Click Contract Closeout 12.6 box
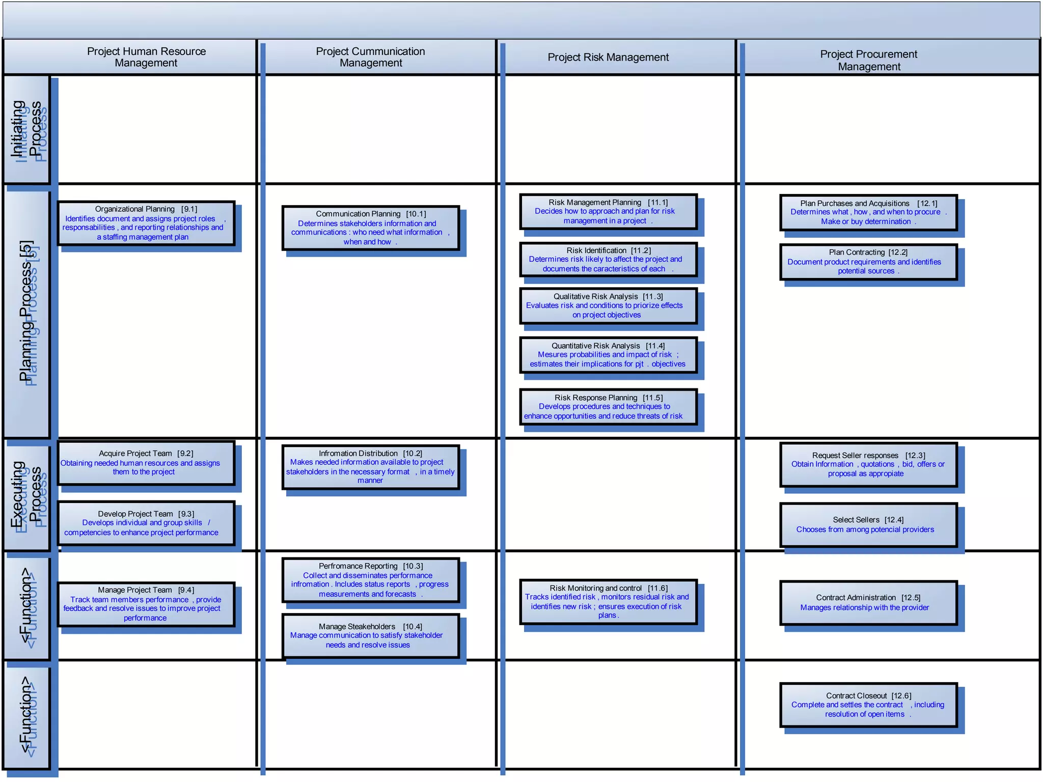 868,705
